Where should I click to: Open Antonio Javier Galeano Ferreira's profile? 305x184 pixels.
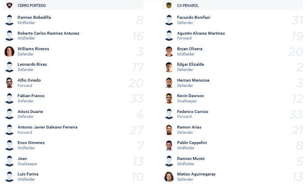[x=47, y=127]
